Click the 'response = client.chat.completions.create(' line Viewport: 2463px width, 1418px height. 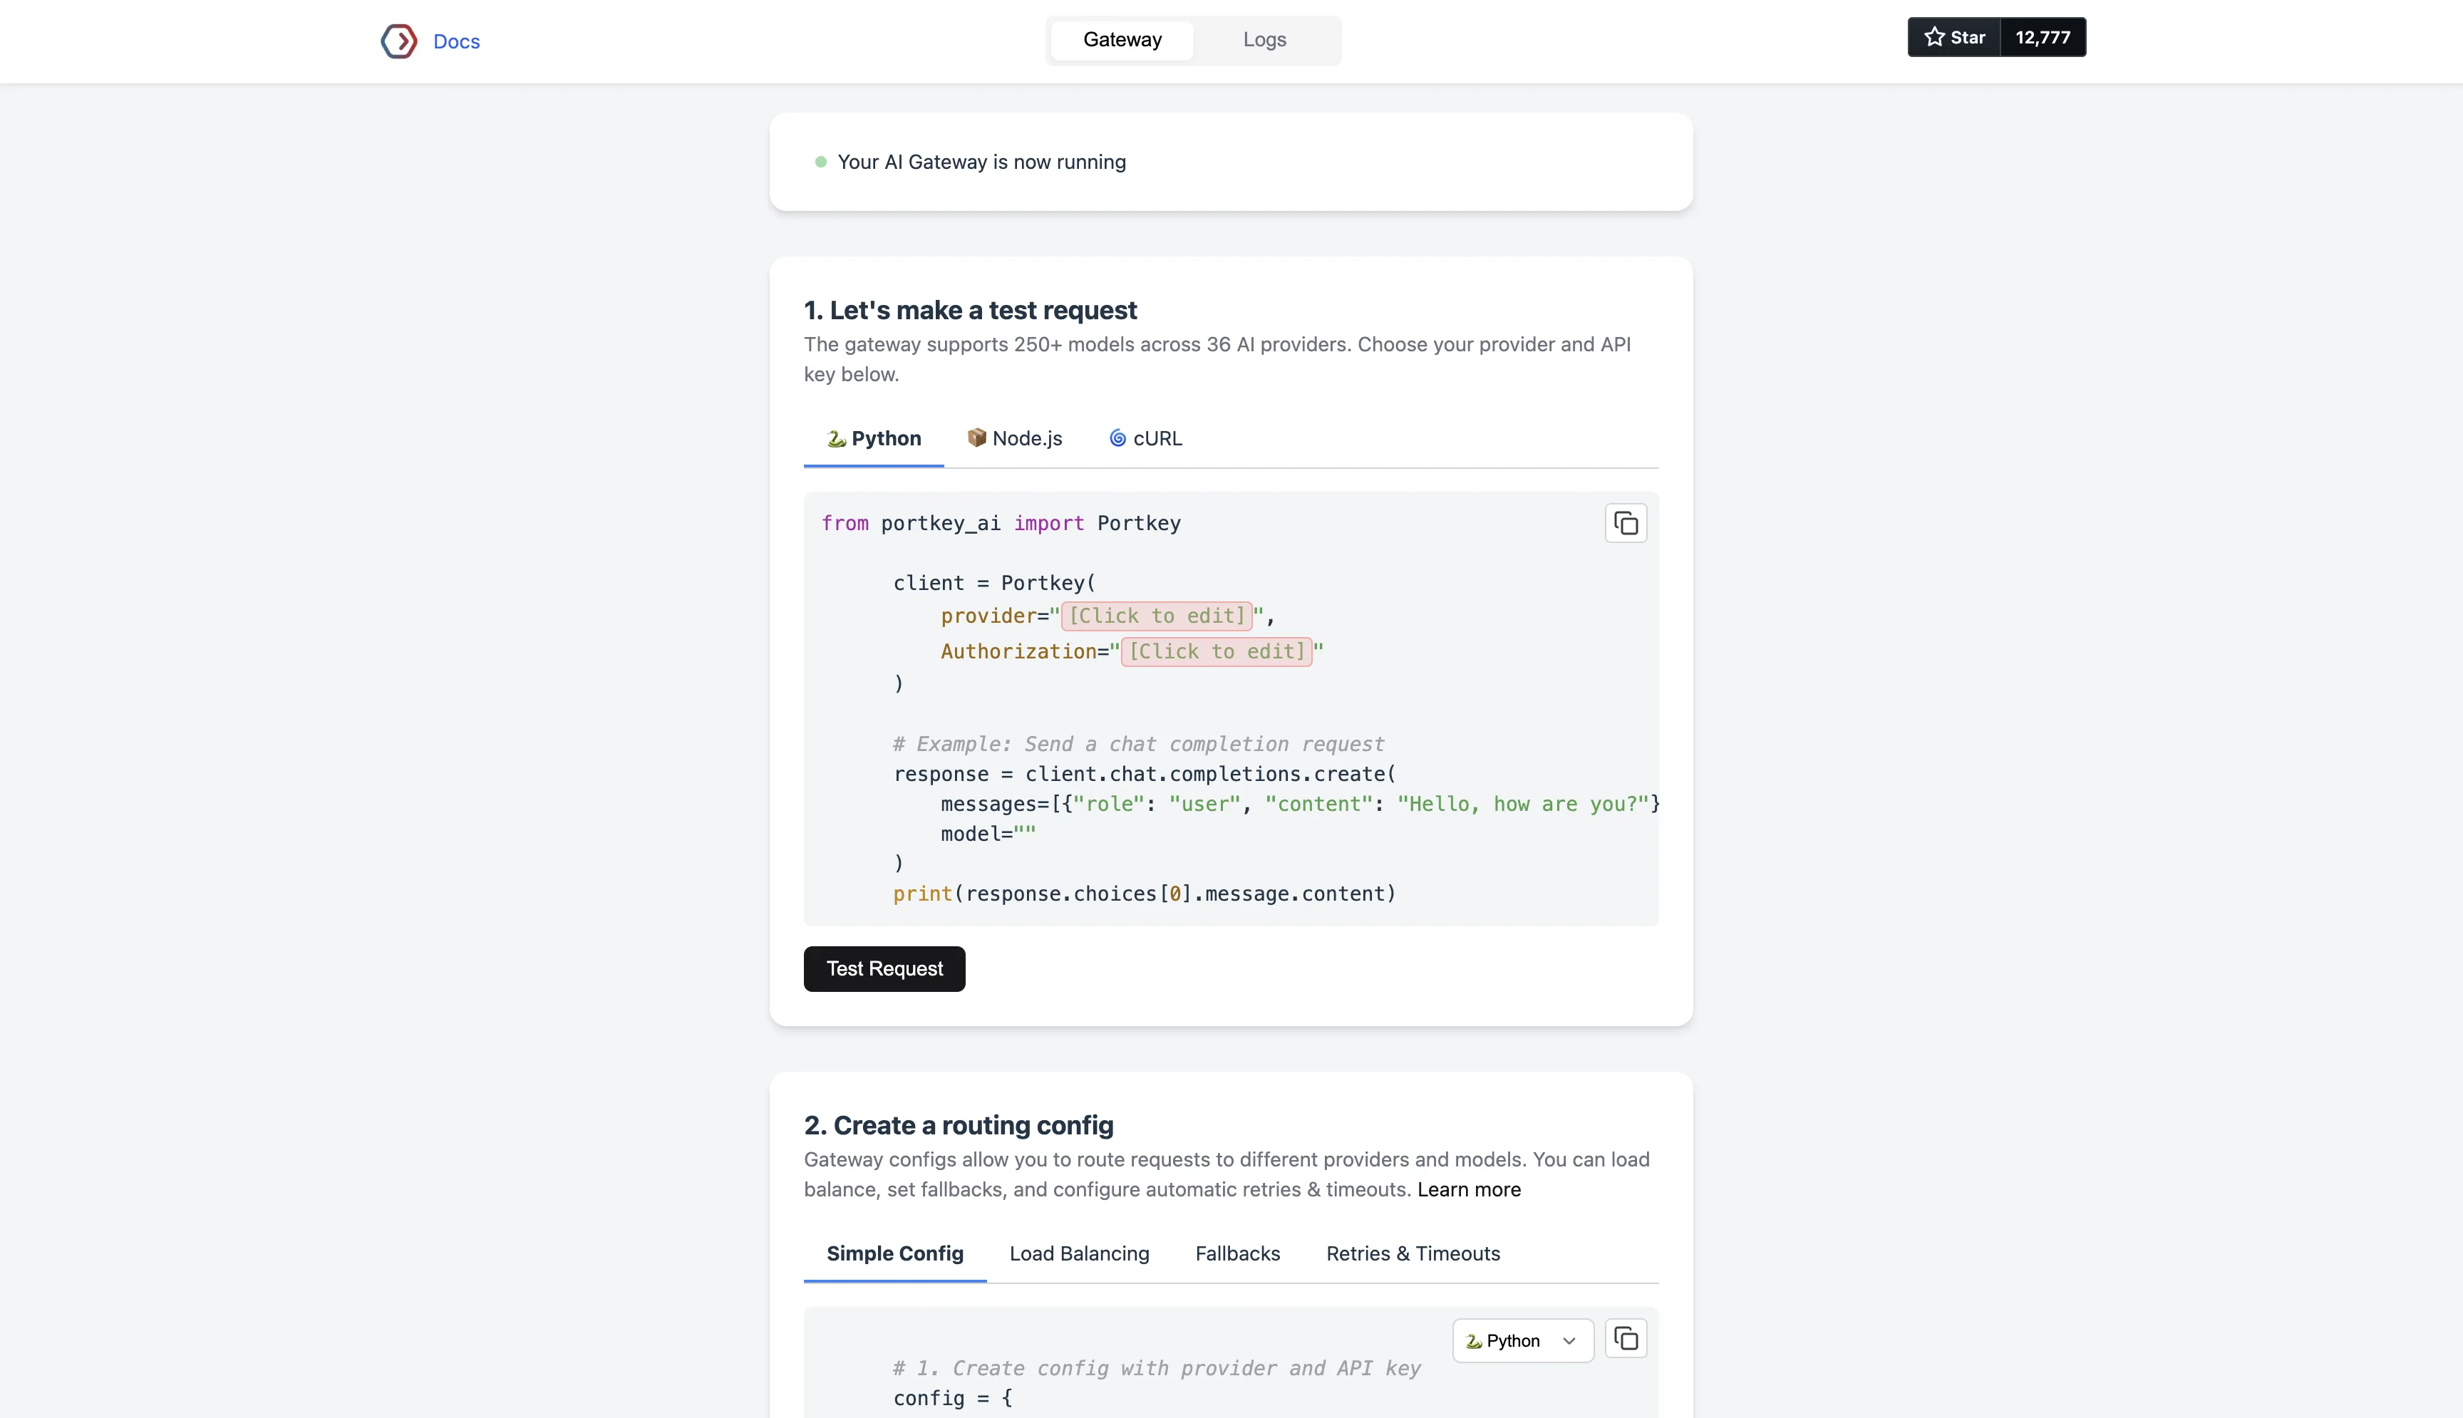click(1145, 775)
